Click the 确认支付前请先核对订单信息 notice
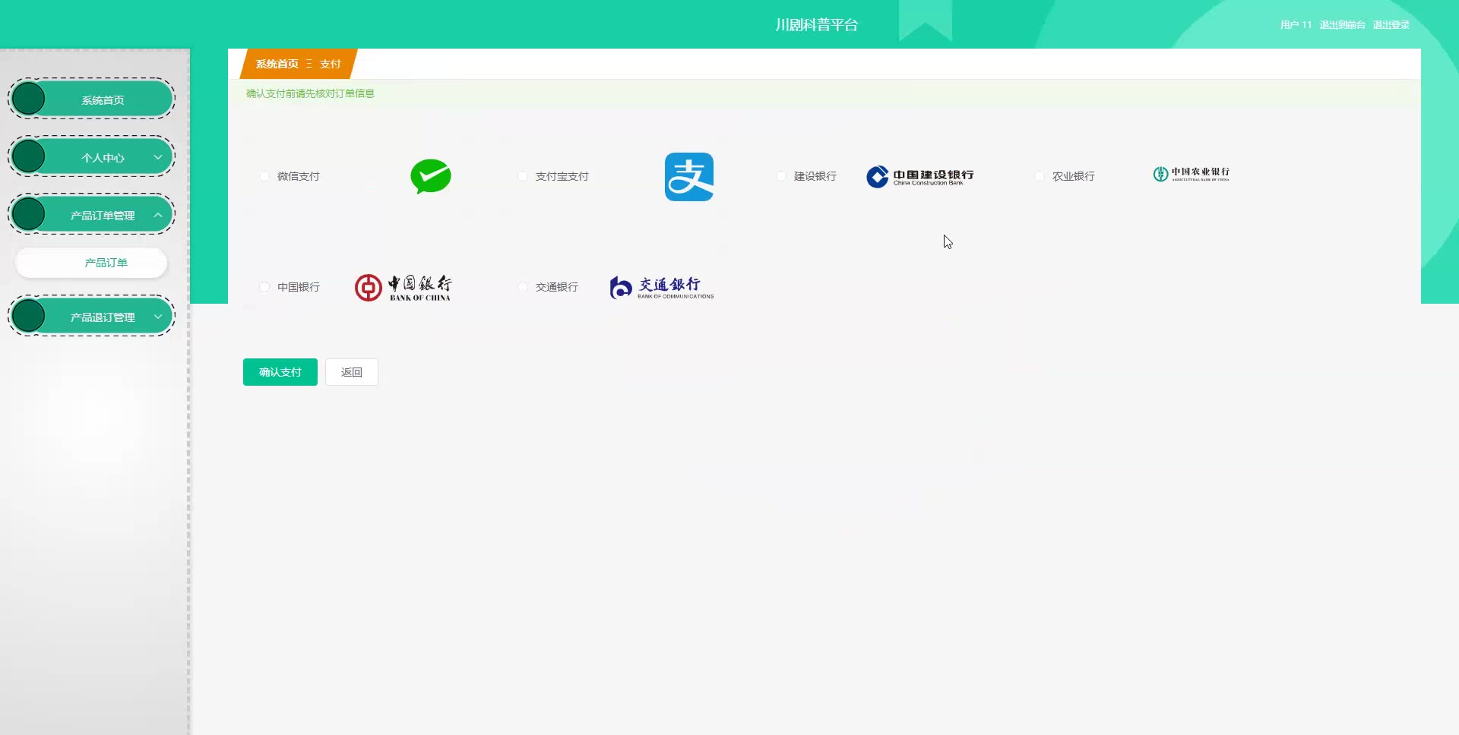The height and width of the screenshot is (735, 1459). pyautogui.click(x=310, y=93)
